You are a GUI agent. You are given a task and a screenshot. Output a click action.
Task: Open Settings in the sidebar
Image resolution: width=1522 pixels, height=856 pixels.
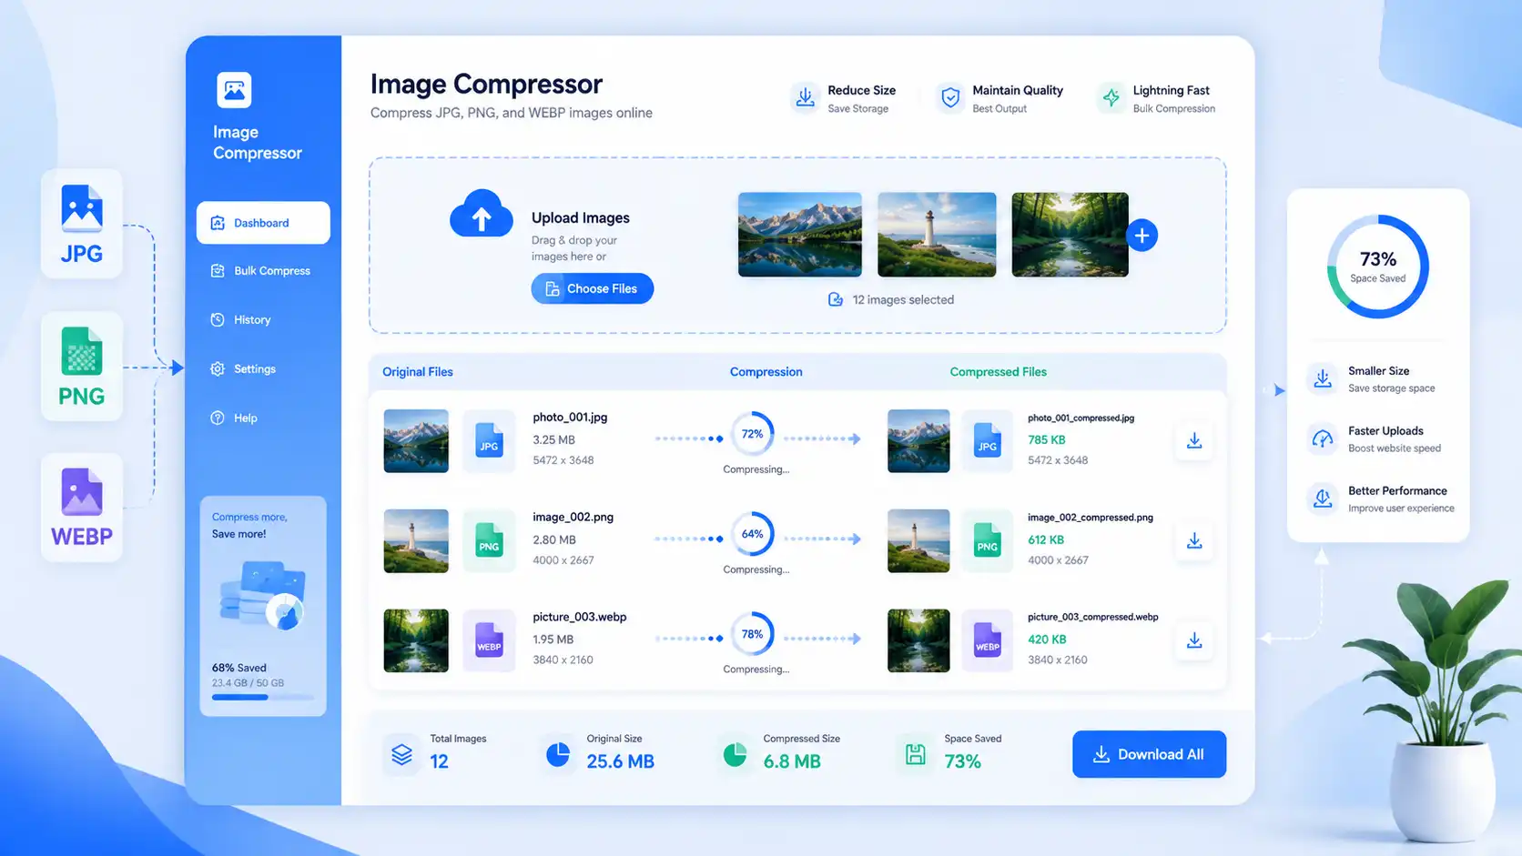(244, 369)
